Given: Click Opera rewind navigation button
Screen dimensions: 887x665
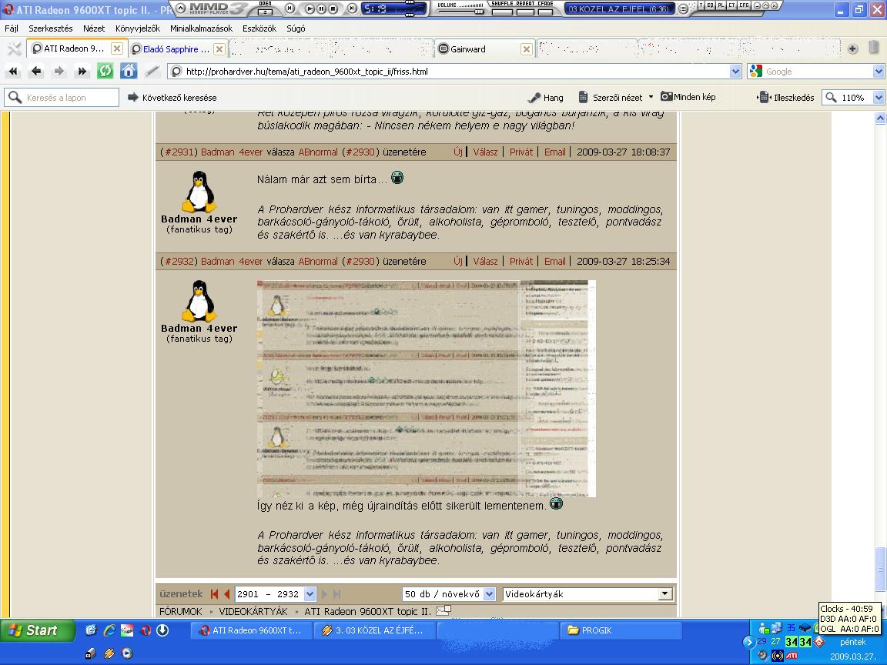Looking at the screenshot, I should pyautogui.click(x=13, y=72).
